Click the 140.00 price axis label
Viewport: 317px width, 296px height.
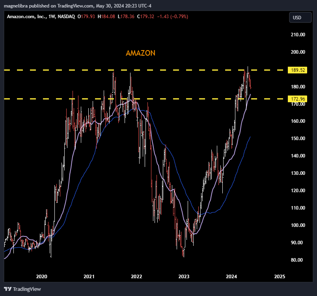pos(298,156)
